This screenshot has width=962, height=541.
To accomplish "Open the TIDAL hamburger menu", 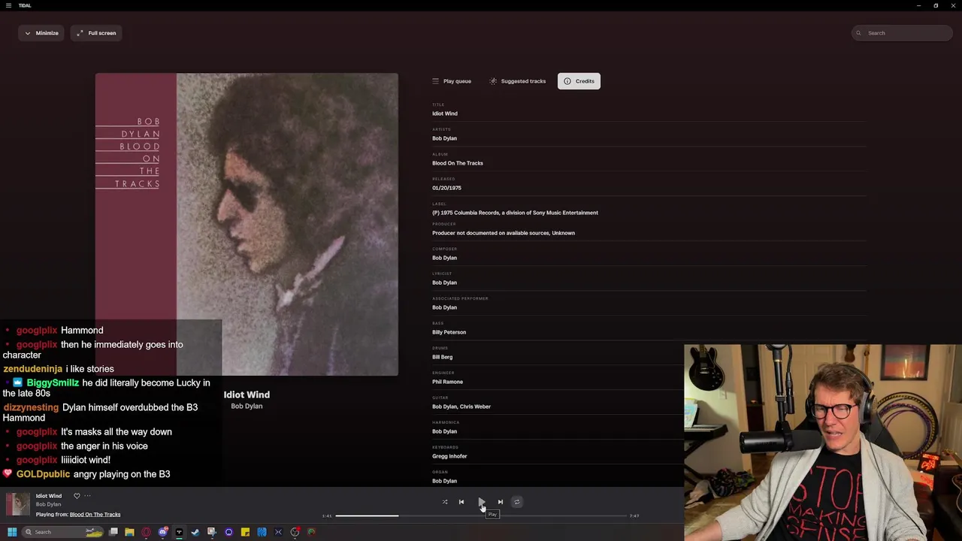I will point(8,5).
